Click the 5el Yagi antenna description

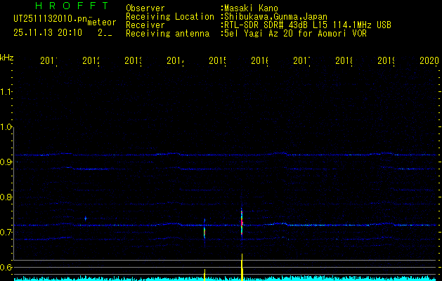[x=295, y=33]
